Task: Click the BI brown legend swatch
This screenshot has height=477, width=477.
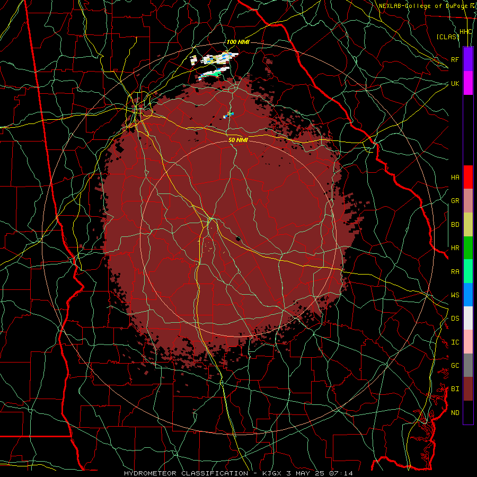Action: (x=468, y=389)
